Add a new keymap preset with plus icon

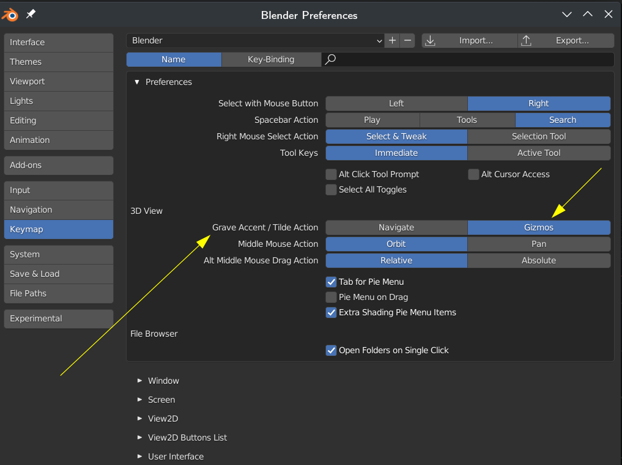coord(392,40)
